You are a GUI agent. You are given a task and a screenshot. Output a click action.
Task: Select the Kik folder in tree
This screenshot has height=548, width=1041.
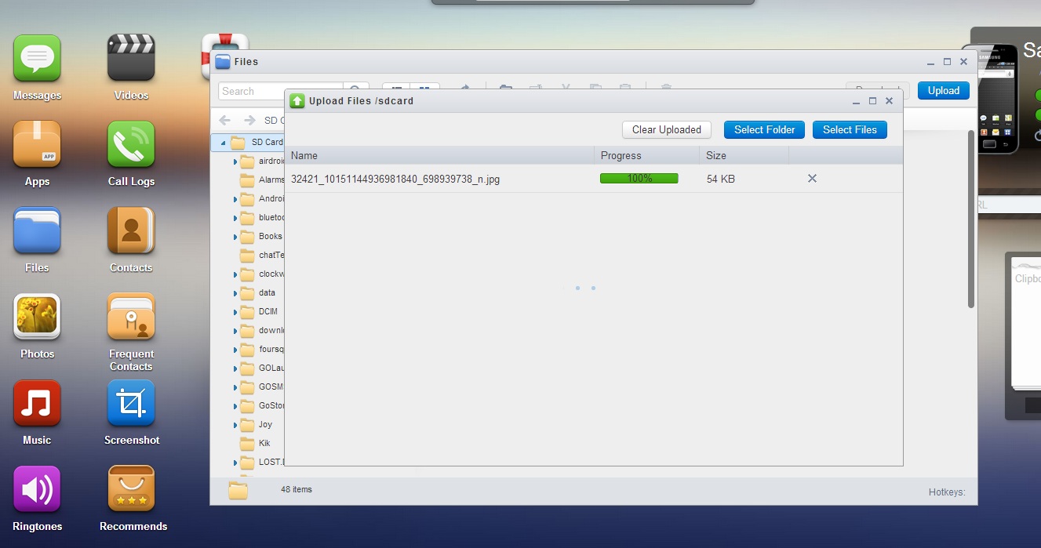pos(264,444)
